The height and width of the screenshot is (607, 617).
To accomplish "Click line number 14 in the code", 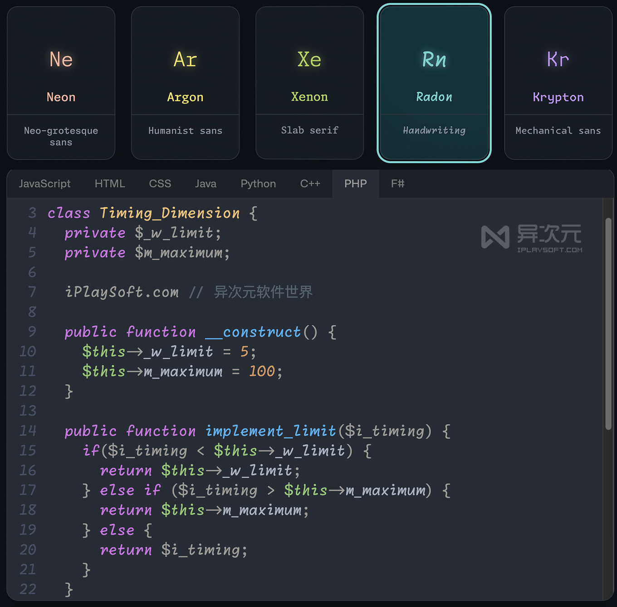I will [28, 431].
